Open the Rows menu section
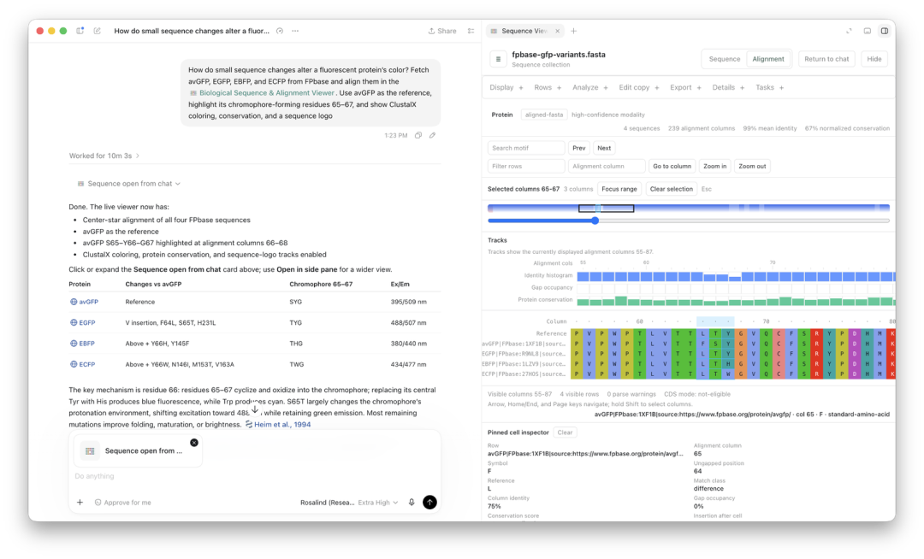This screenshot has width=924, height=559. pos(548,88)
